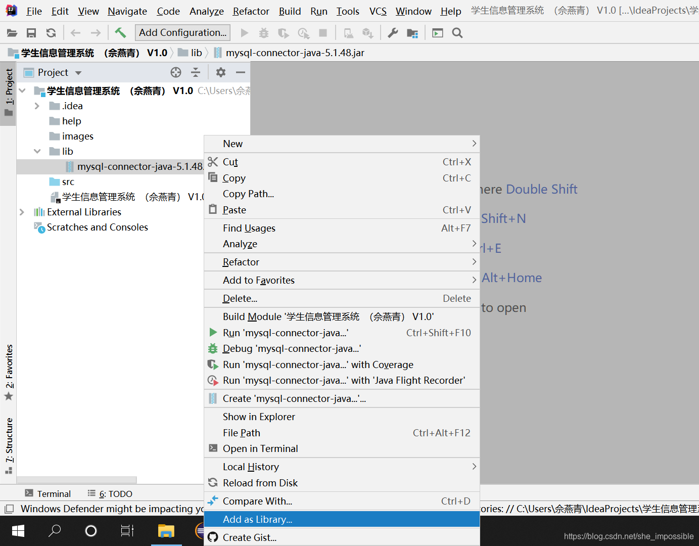Open the 7: Structure side tab
The image size is (699, 546).
(x=9, y=445)
